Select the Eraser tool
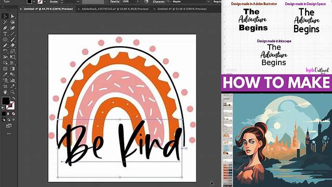 click(12, 45)
